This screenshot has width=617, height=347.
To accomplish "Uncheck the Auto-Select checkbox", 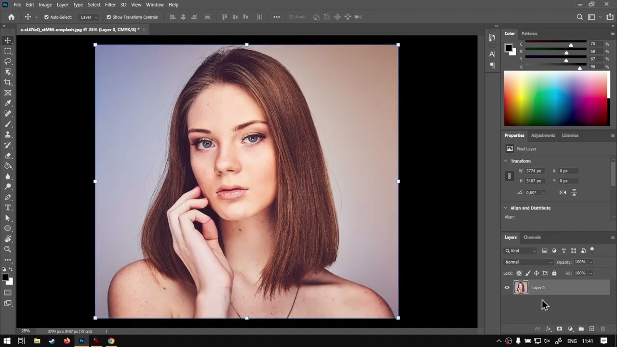I will (46, 17).
